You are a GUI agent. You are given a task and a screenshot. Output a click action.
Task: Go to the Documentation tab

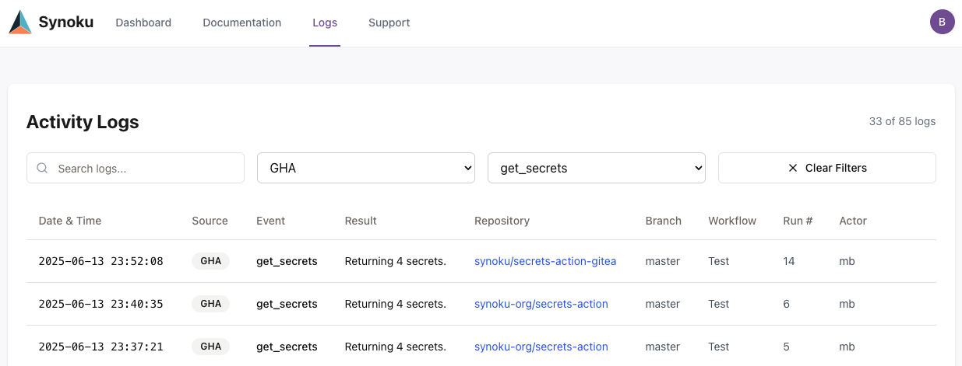tap(241, 23)
